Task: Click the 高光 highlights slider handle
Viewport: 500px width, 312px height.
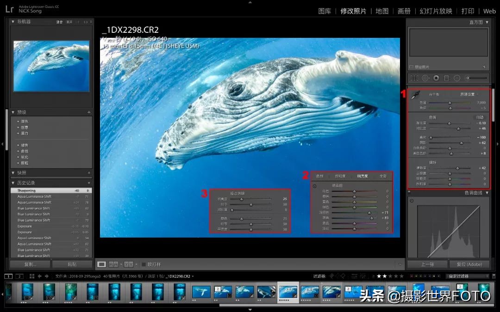Action: [x=431, y=138]
